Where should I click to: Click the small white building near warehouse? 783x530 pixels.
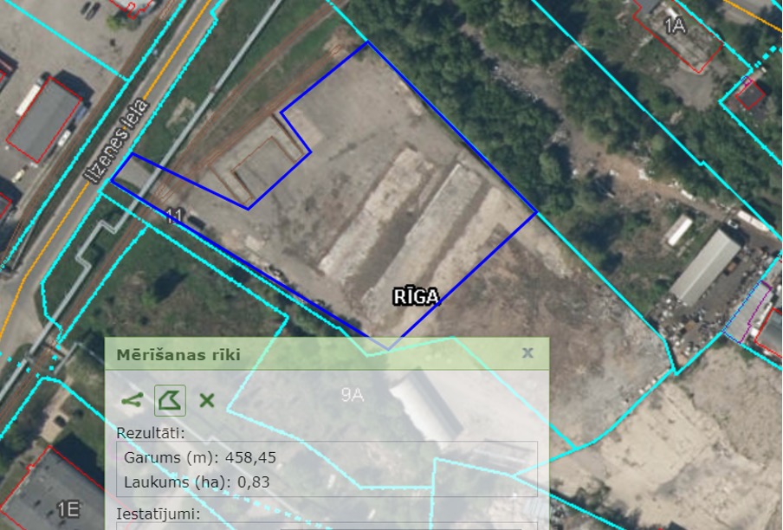point(679,230)
